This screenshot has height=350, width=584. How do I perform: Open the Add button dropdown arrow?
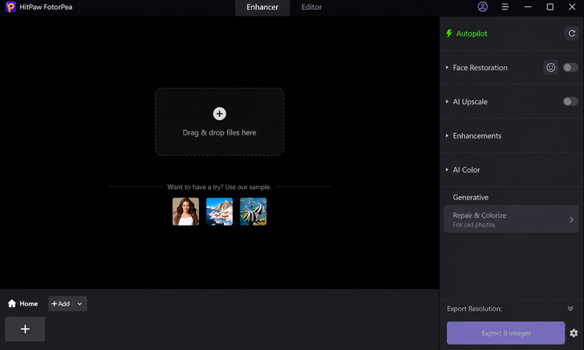[x=79, y=304]
